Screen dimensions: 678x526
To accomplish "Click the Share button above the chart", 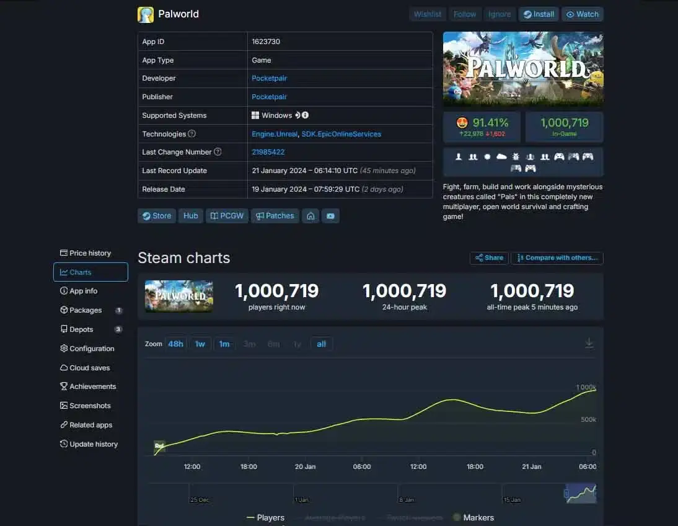I will click(x=489, y=257).
